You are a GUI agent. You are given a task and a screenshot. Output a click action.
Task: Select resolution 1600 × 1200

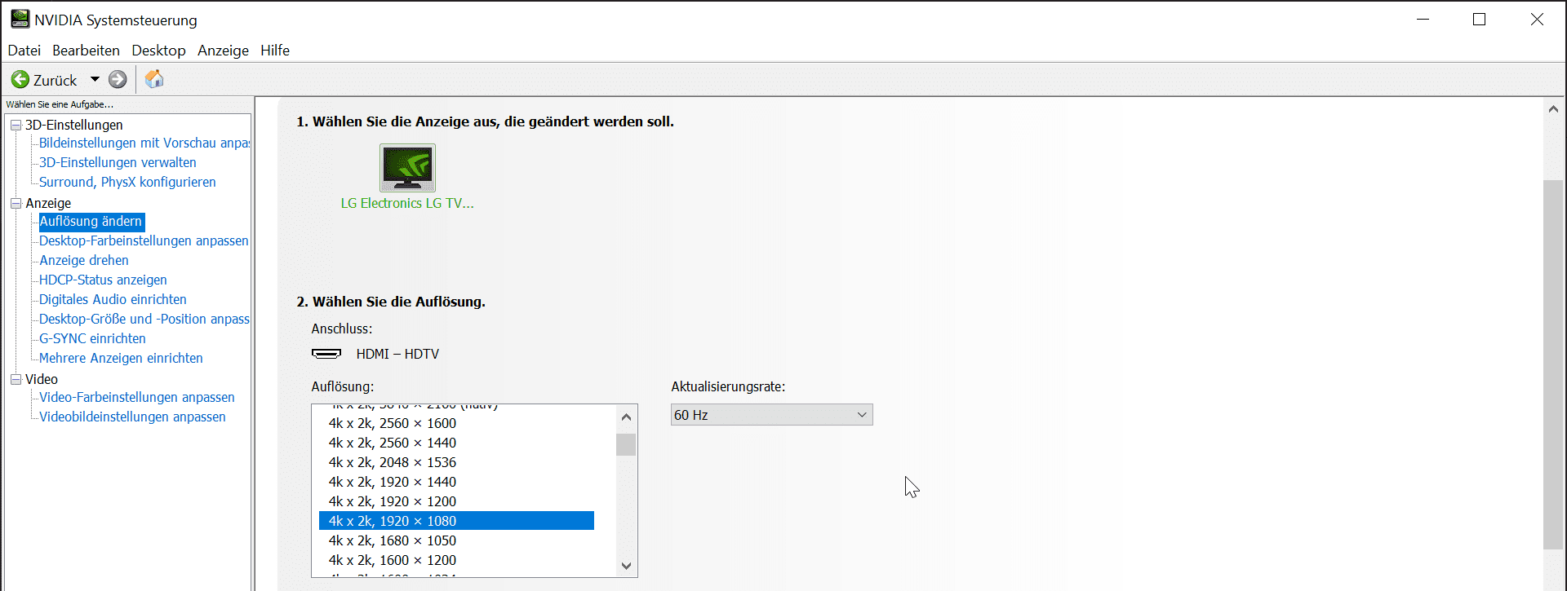click(x=456, y=560)
